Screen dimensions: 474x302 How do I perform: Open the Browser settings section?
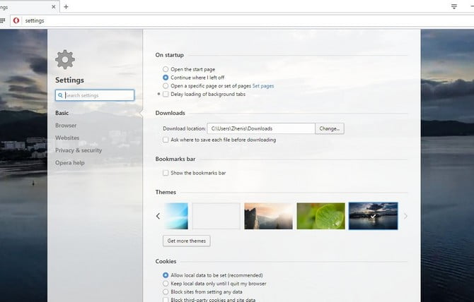coord(66,126)
